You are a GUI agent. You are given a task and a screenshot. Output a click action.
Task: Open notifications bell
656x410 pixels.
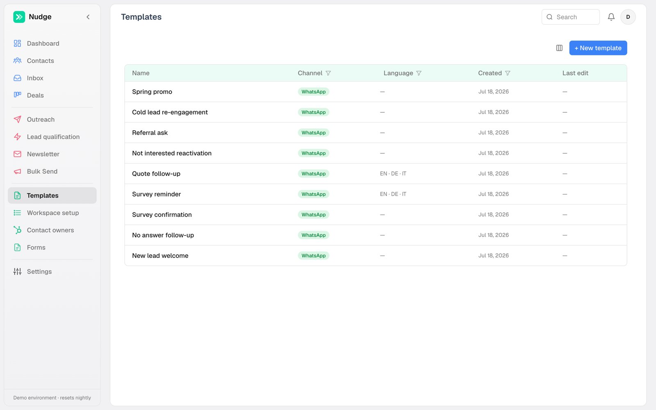pyautogui.click(x=611, y=17)
